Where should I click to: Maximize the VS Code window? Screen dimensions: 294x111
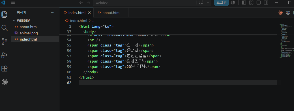pyautogui.click(x=289, y=3)
